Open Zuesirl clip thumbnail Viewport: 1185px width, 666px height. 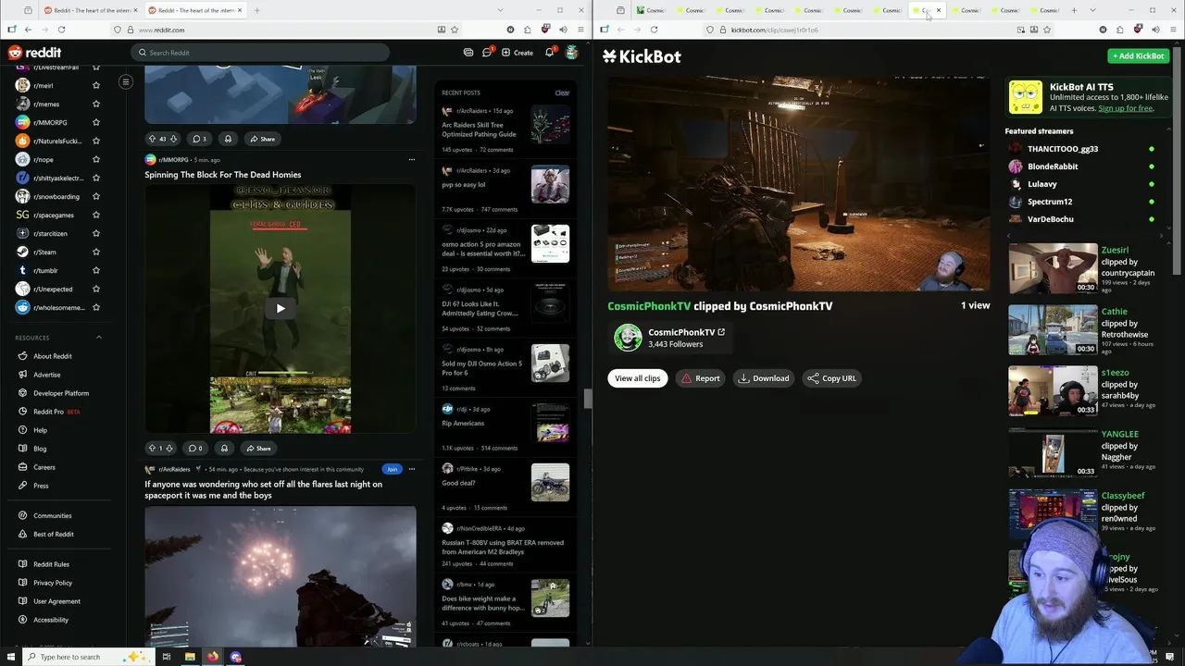click(1053, 268)
